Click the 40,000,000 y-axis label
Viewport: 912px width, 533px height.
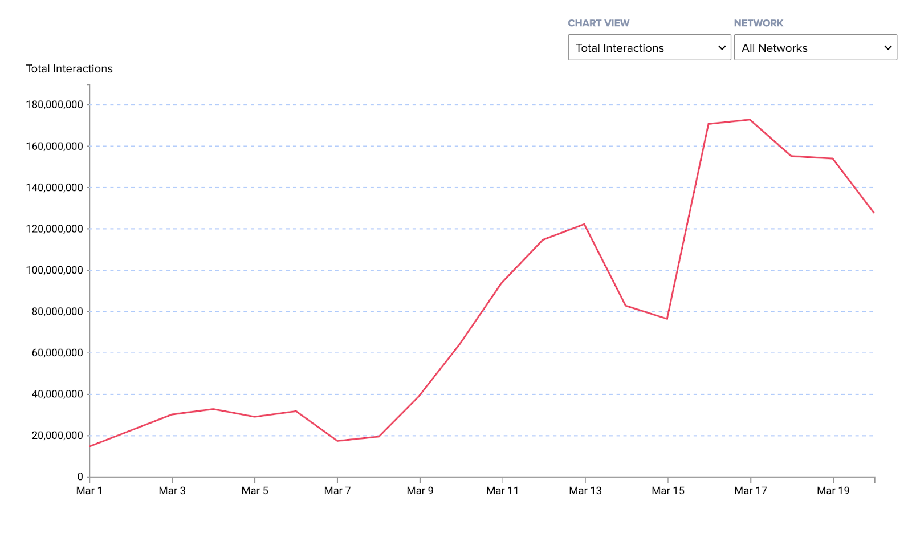(x=58, y=394)
